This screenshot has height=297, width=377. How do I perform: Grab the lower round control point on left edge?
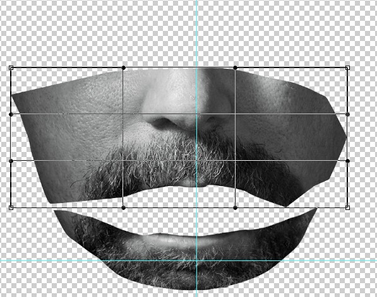coord(11,161)
